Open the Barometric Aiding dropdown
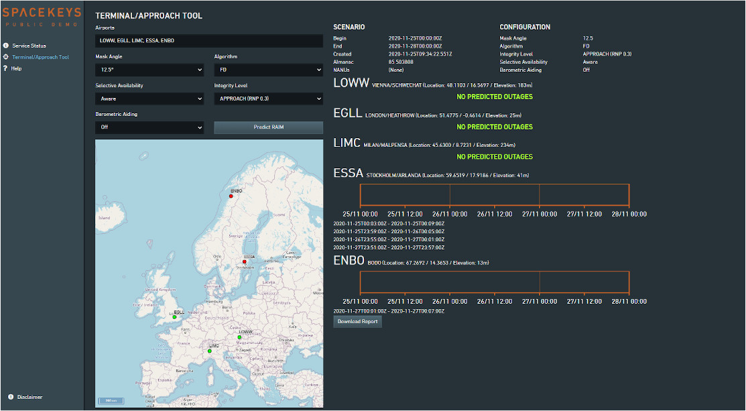Viewport: 746px width, 411px height. [x=149, y=127]
